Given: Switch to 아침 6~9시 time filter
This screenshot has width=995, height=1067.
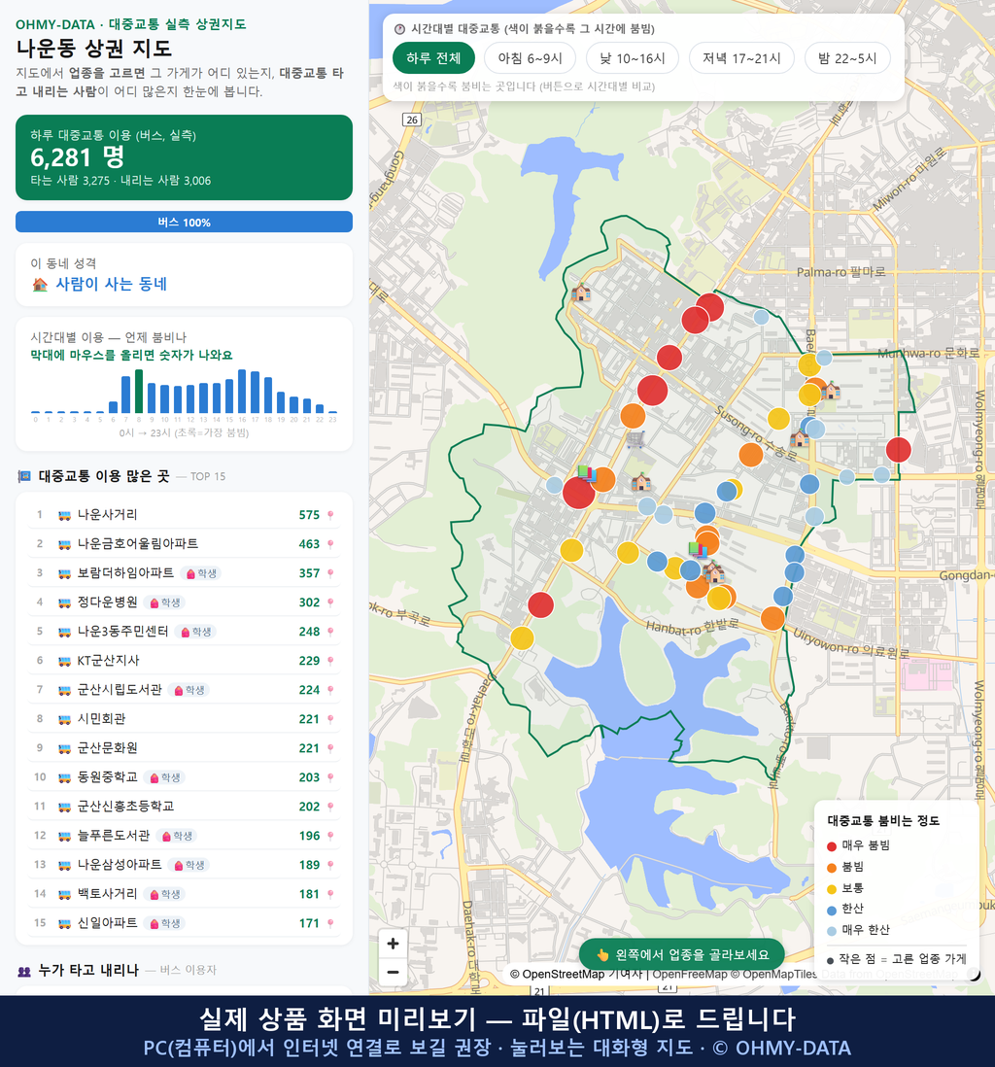Looking at the screenshot, I should [x=530, y=58].
